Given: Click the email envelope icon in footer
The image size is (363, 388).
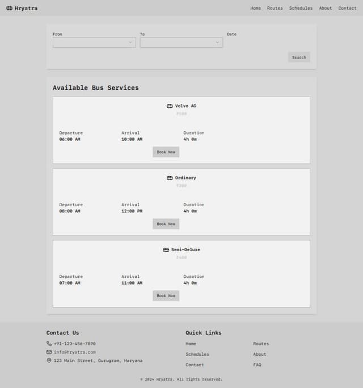Looking at the screenshot, I should (49, 352).
